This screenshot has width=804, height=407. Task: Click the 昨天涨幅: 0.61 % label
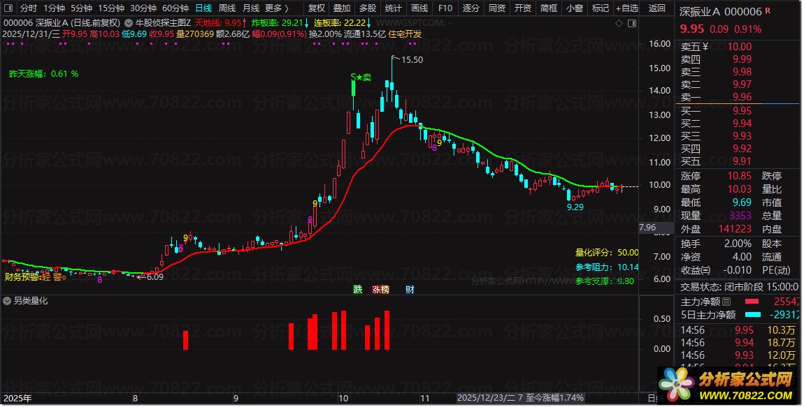(44, 74)
